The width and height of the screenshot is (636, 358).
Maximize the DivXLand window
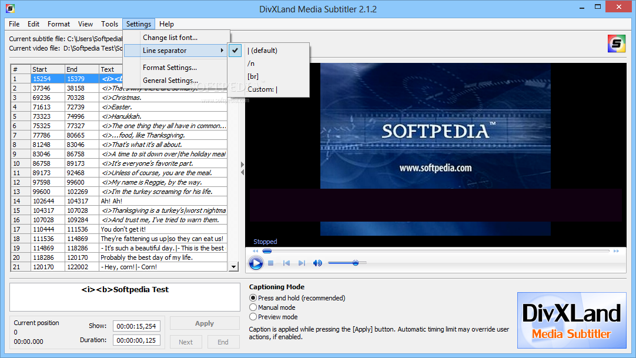[597, 7]
